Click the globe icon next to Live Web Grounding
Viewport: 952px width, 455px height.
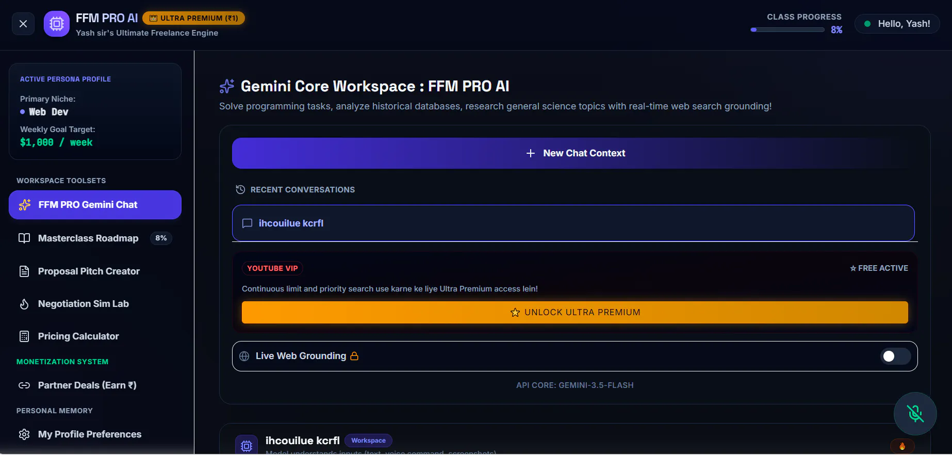[x=244, y=356]
